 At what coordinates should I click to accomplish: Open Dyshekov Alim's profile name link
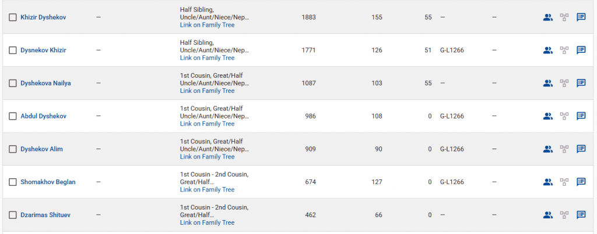coord(41,149)
